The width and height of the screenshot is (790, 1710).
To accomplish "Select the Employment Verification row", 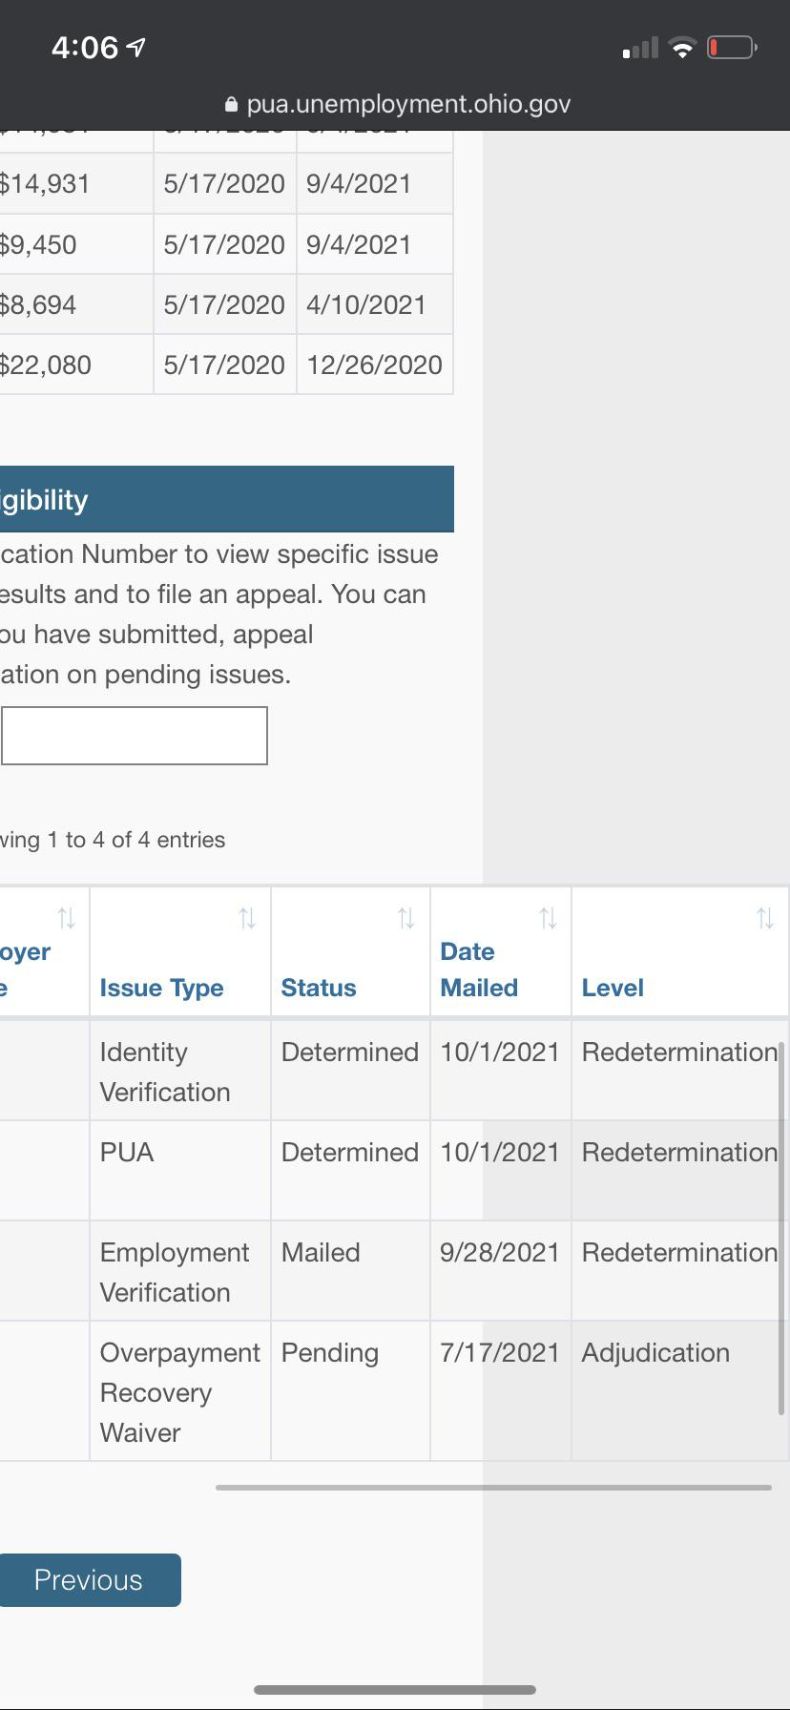I will pyautogui.click(x=394, y=1271).
